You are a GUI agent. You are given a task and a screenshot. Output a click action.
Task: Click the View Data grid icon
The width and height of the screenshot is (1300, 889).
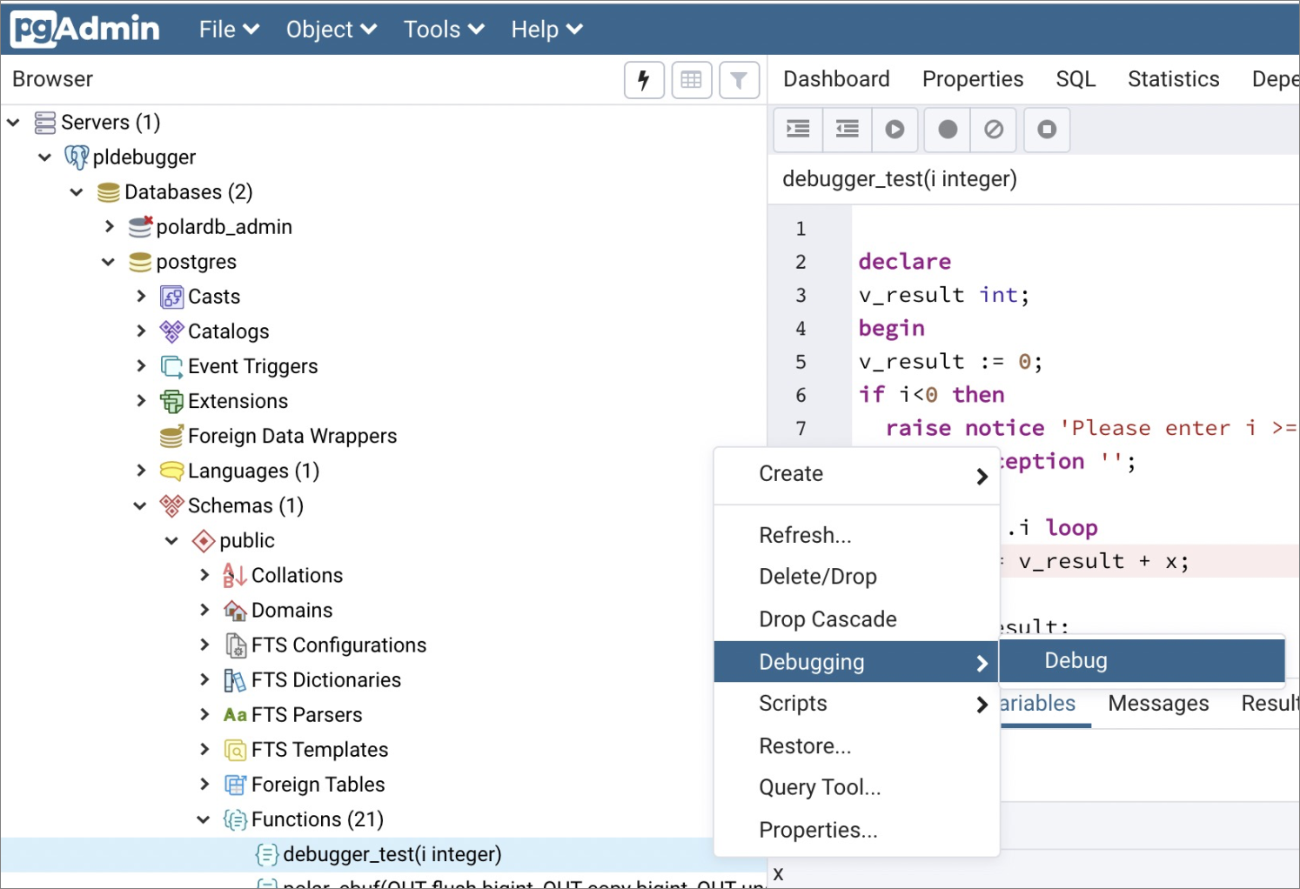[x=692, y=79]
